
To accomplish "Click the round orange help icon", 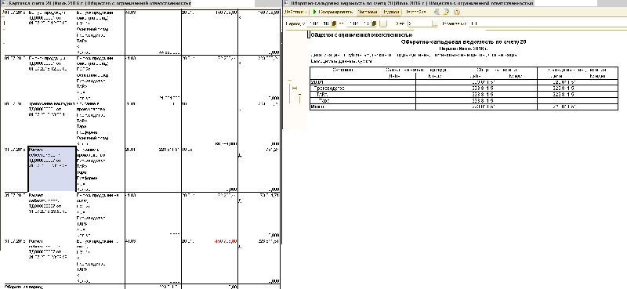I will pos(457,12).
